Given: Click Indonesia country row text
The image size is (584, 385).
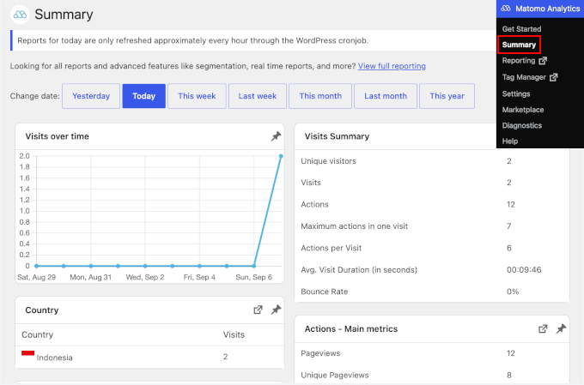Looking at the screenshot, I should click(x=54, y=358).
